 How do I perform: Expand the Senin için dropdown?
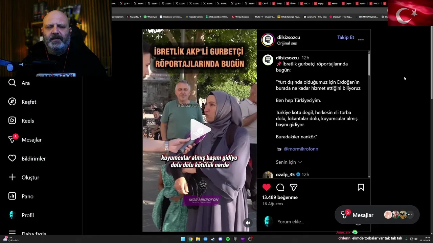(289, 162)
